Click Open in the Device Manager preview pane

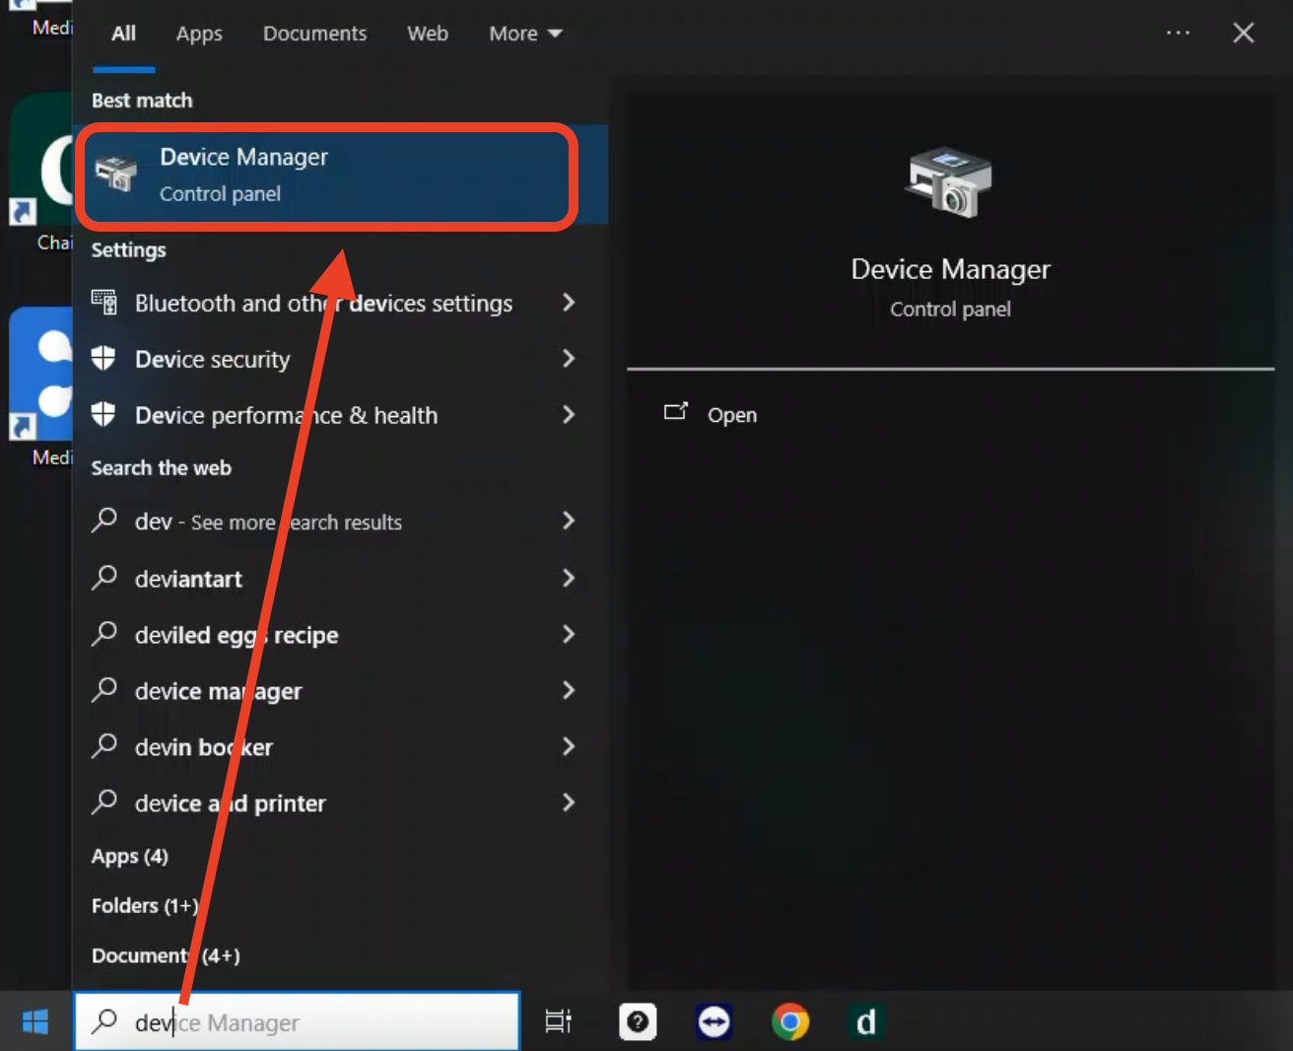[731, 415]
